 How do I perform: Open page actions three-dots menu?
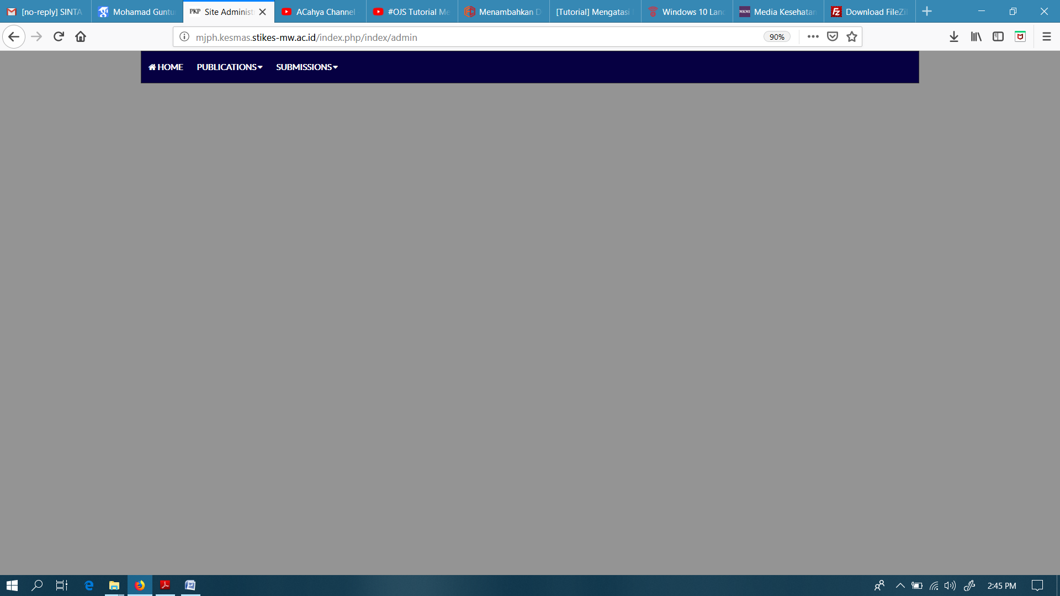pyautogui.click(x=813, y=37)
